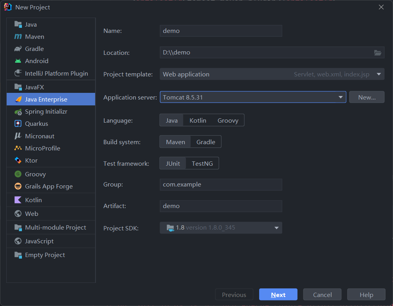Click the Empty Project folder icon
The height and width of the screenshot is (306, 393).
[18, 255]
